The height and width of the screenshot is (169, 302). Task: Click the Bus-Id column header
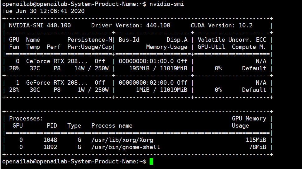129,40
